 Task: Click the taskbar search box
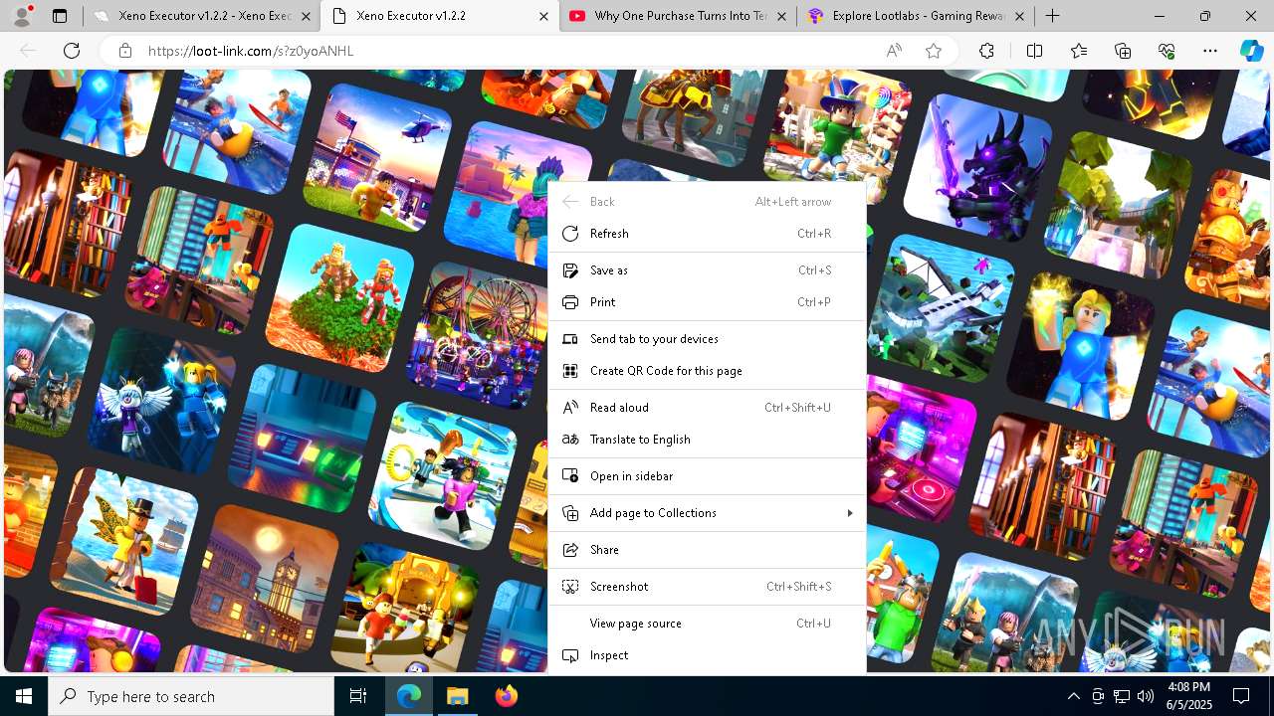[x=191, y=696]
